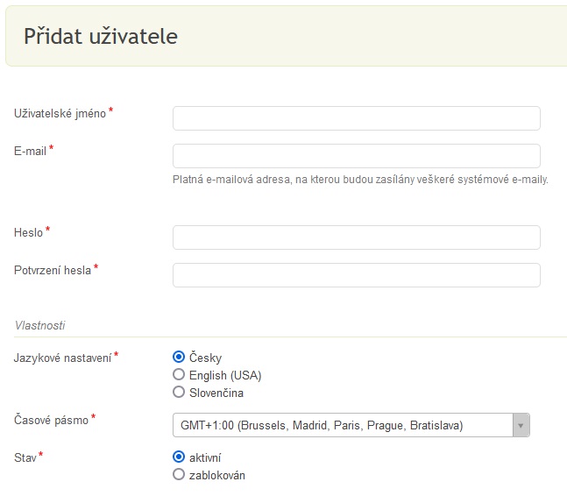This screenshot has height=496, width=567.
Task: Click the Časové pásmo label
Action: (x=51, y=420)
